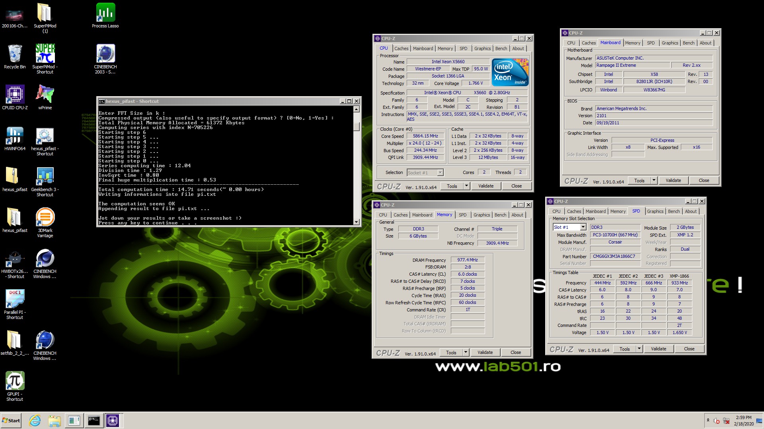The width and height of the screenshot is (764, 429).
Task: Click Validate in Mainboard window
Action: click(x=673, y=180)
